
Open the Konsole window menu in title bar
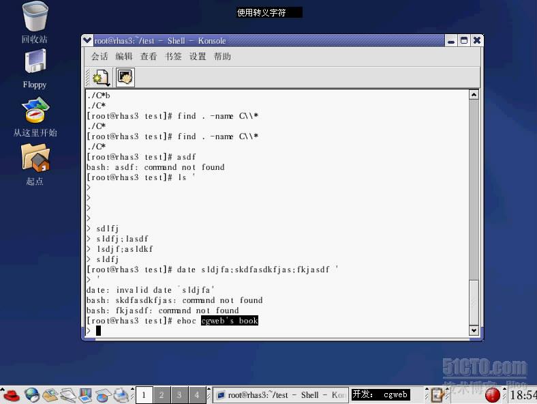tap(87, 41)
